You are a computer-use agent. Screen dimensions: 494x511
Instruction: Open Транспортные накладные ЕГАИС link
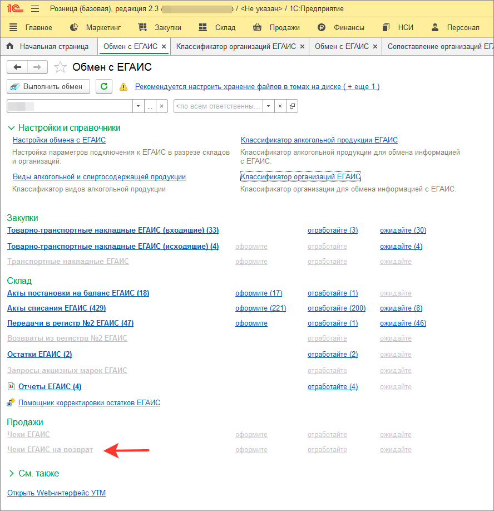(x=68, y=262)
